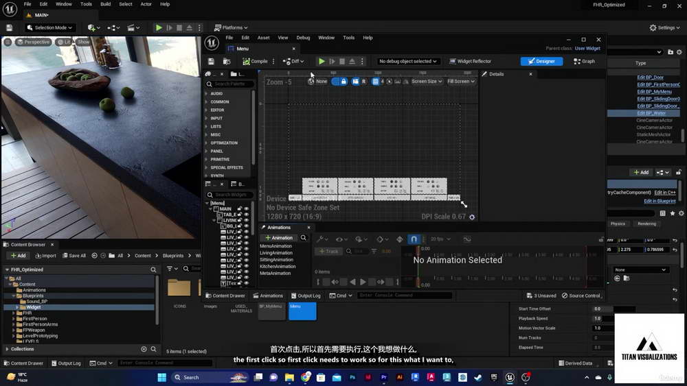Compile the Menu widget blueprint
This screenshot has height=386, width=687.
point(255,61)
